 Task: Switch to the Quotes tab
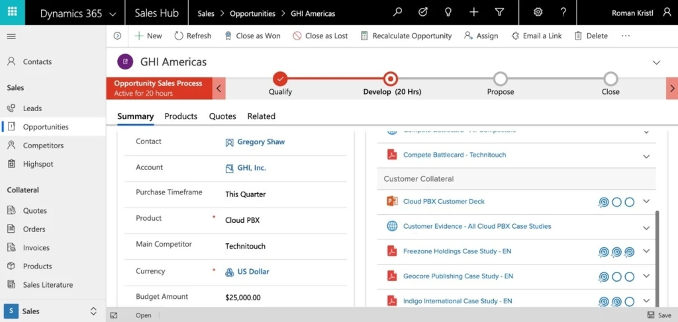222,116
